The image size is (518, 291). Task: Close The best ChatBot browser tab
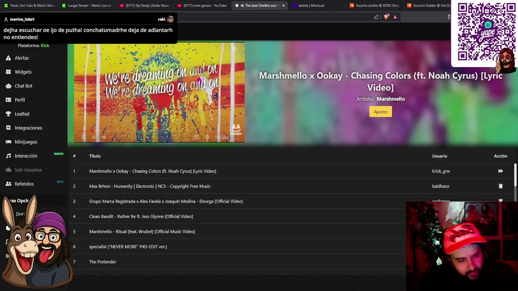pyautogui.click(x=283, y=6)
